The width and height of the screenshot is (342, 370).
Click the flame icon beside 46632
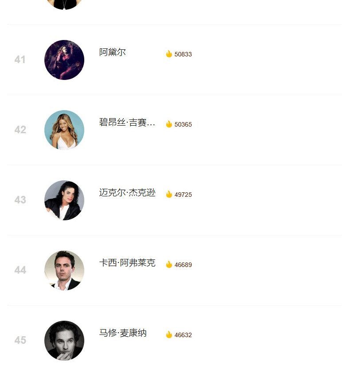[169, 334]
